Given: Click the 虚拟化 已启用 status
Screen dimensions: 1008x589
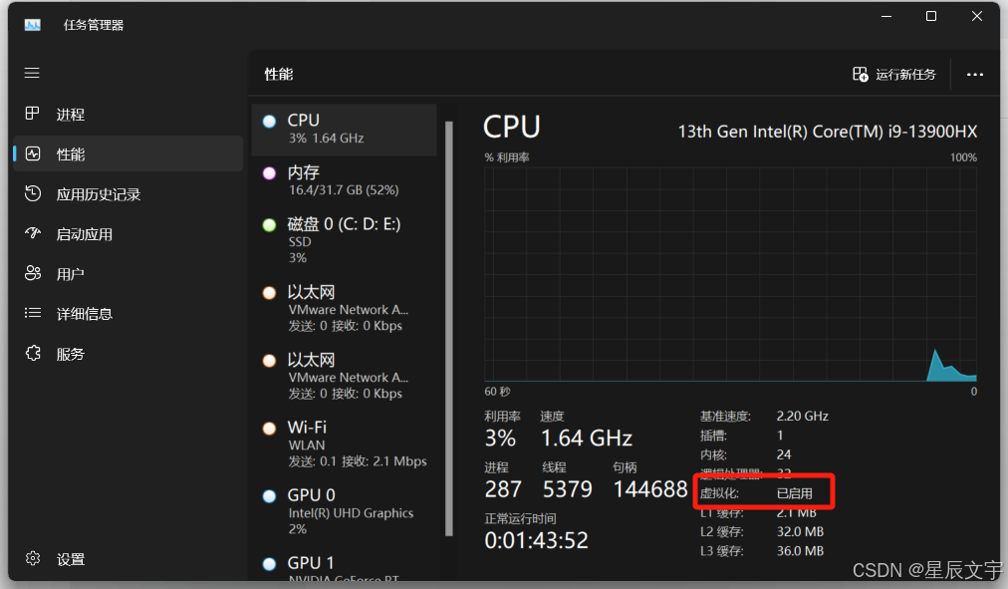Looking at the screenshot, I should pos(795,493).
